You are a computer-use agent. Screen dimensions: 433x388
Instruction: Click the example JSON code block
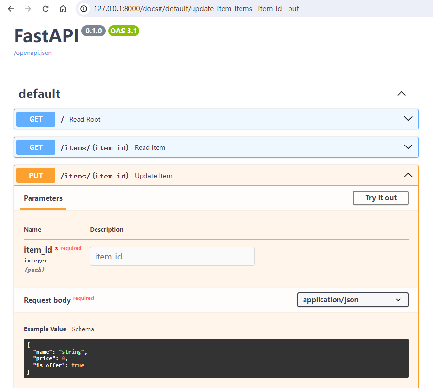(x=216, y=358)
